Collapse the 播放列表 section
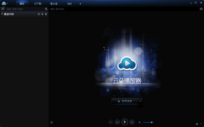 tap(2, 14)
